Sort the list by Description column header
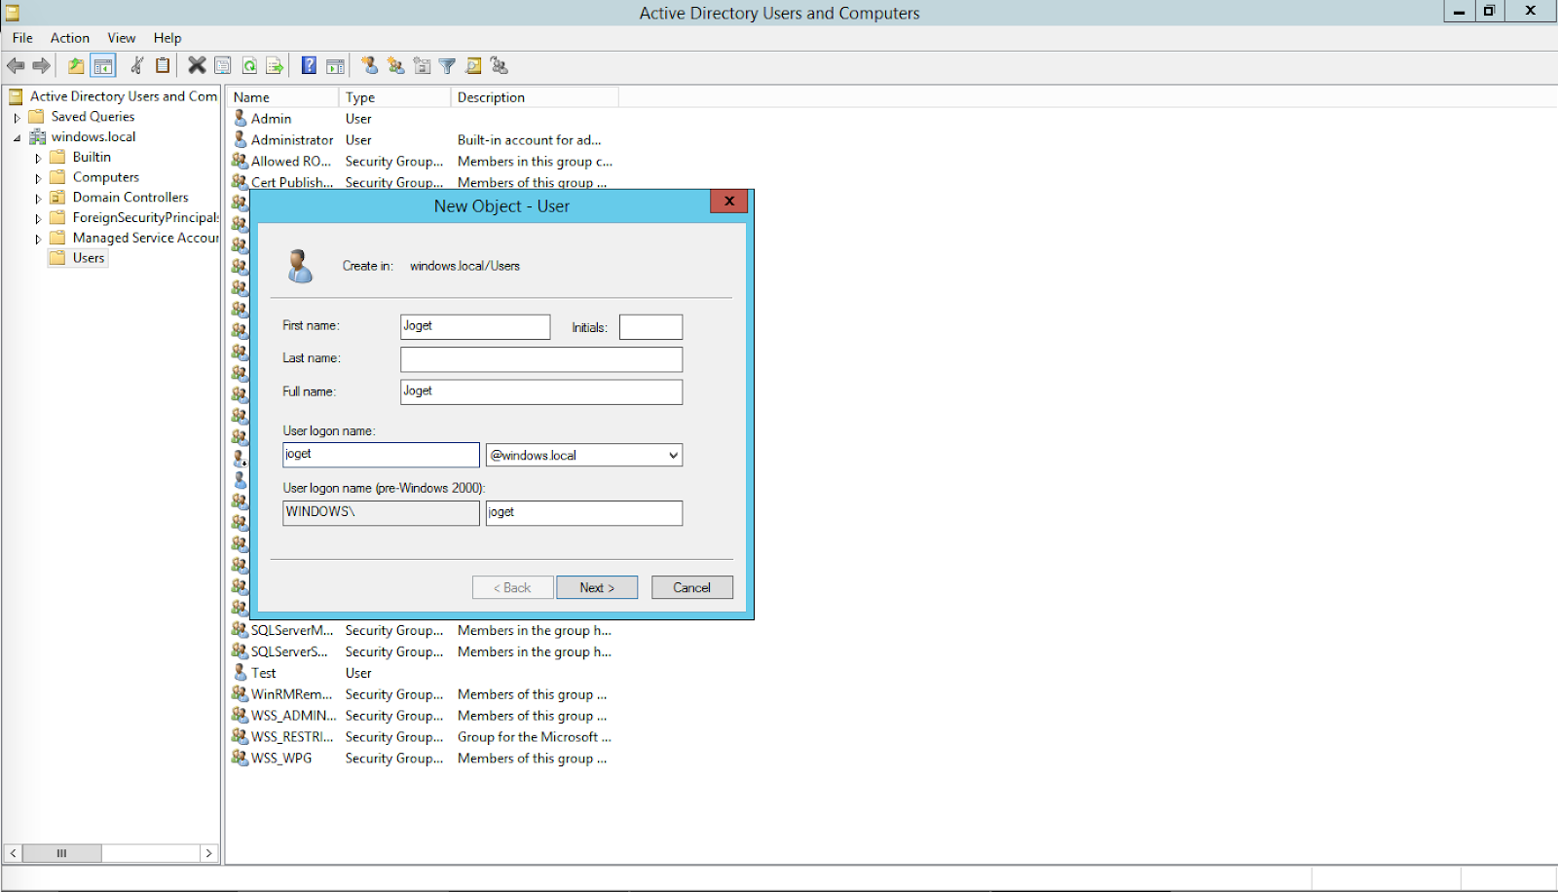The height and width of the screenshot is (892, 1558). (x=535, y=97)
